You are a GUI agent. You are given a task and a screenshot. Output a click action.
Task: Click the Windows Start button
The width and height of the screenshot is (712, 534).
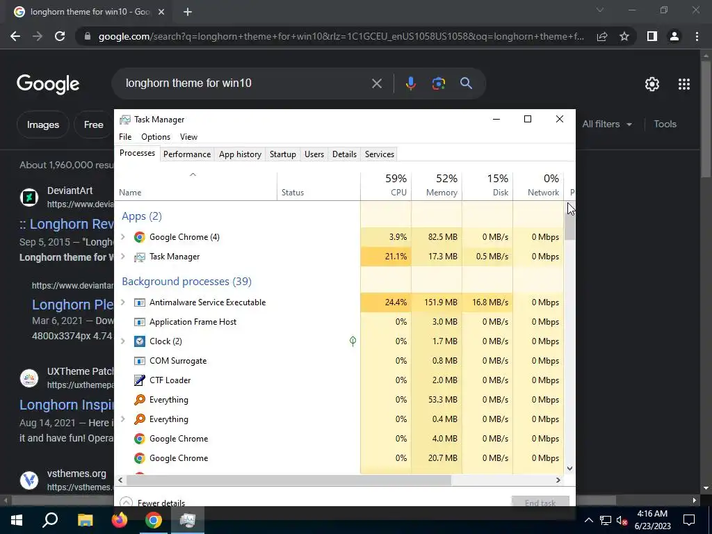17,520
